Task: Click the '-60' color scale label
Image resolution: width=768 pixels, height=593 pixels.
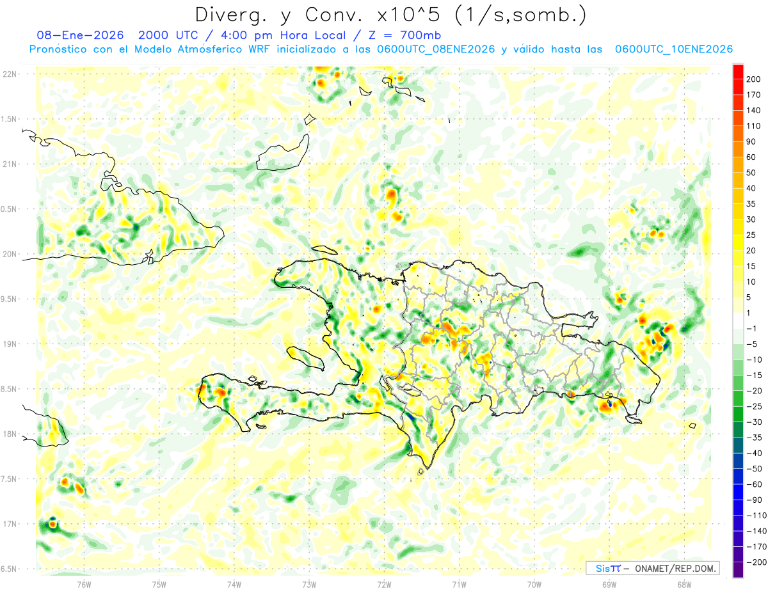Action: 755,484
